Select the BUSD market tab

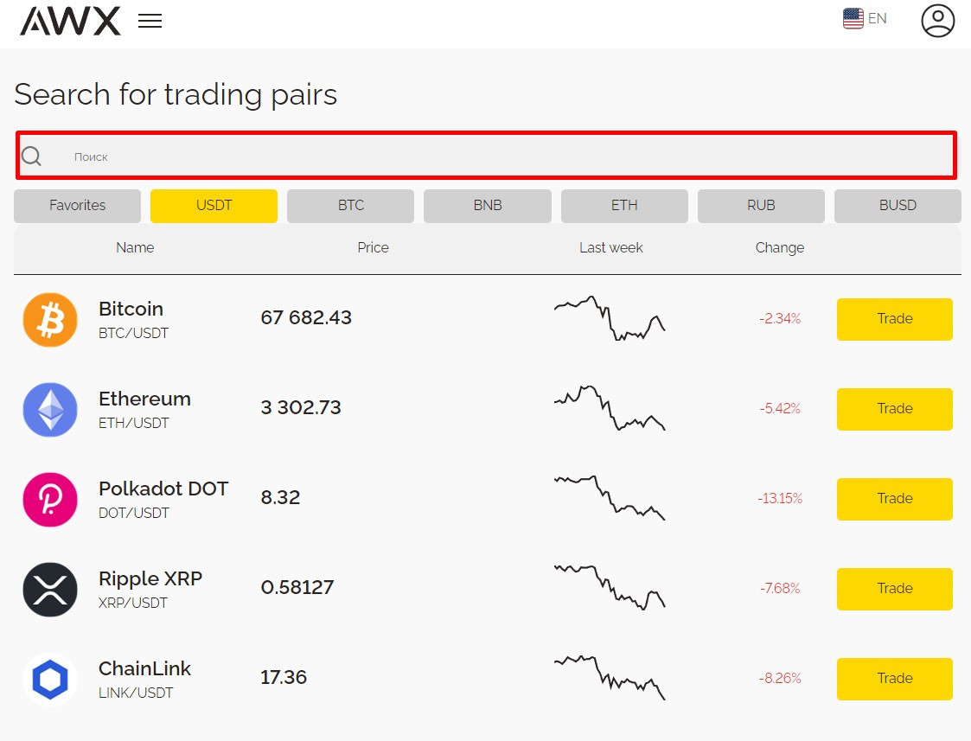point(898,206)
